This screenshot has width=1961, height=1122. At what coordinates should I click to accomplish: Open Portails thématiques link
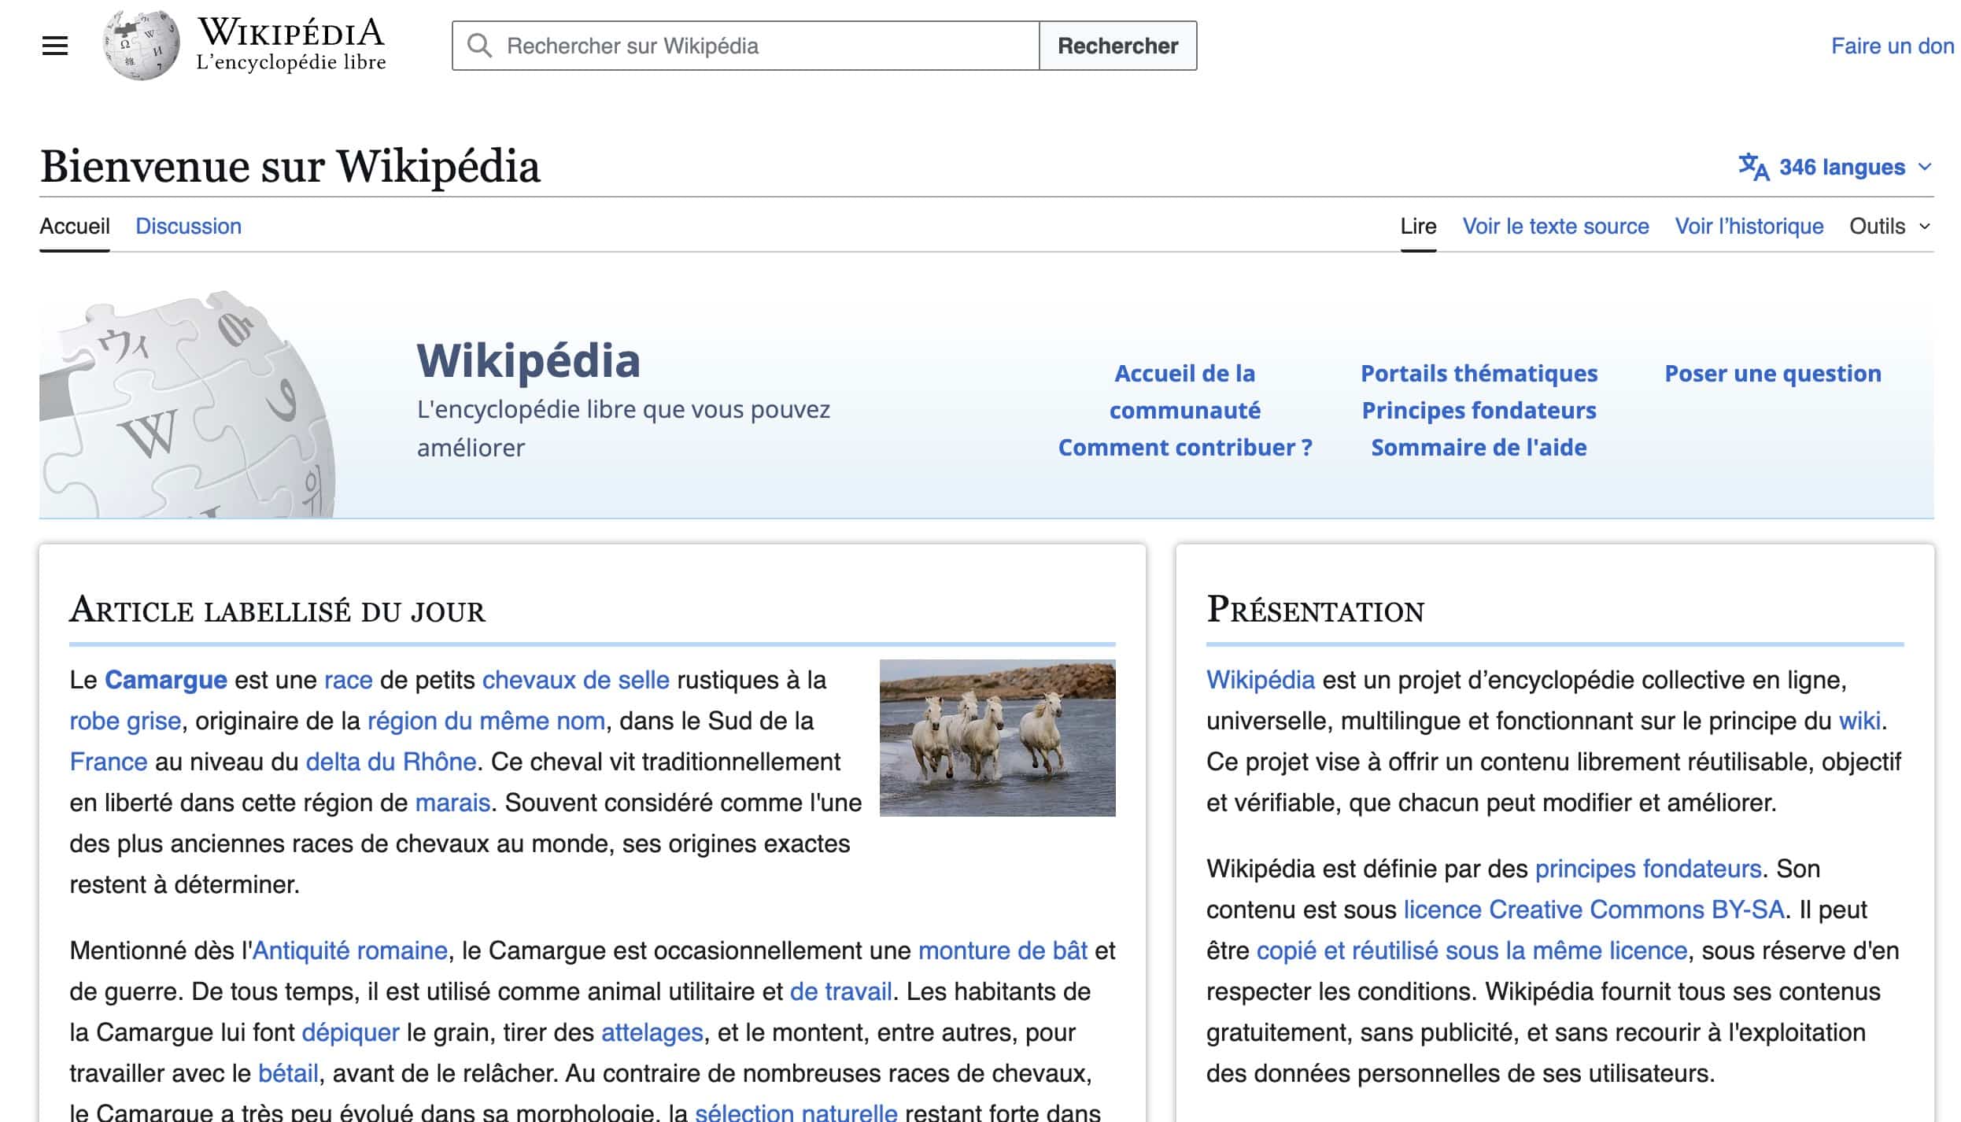[x=1479, y=374]
